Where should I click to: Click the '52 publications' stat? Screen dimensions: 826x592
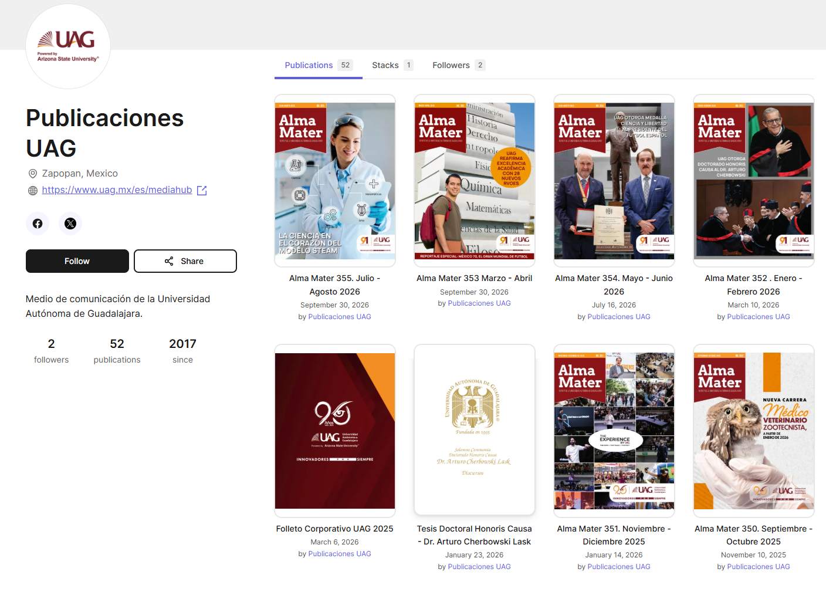pyautogui.click(x=117, y=351)
